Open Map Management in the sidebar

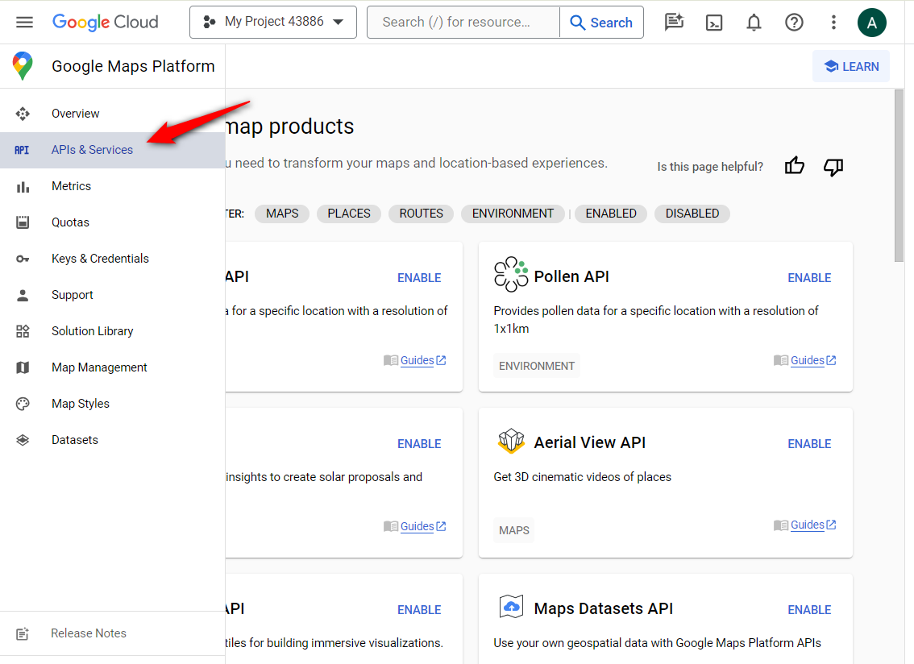pos(113,367)
